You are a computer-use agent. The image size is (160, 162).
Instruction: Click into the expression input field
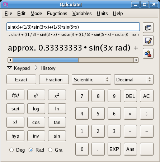pyautogui.click(x=73, y=27)
